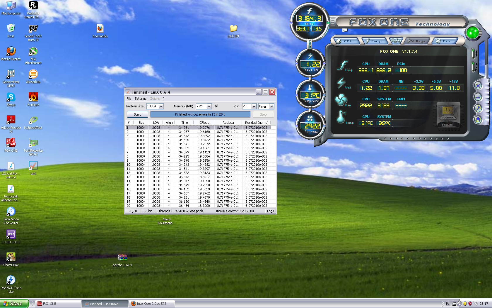This screenshot has height=308, width=492.
Task: Click the LDA column header in LinX
Action: tap(156, 123)
